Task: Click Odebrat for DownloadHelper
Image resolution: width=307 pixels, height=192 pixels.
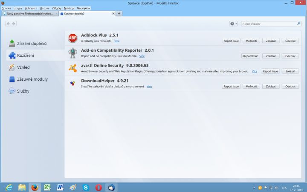Action: tap(290, 86)
